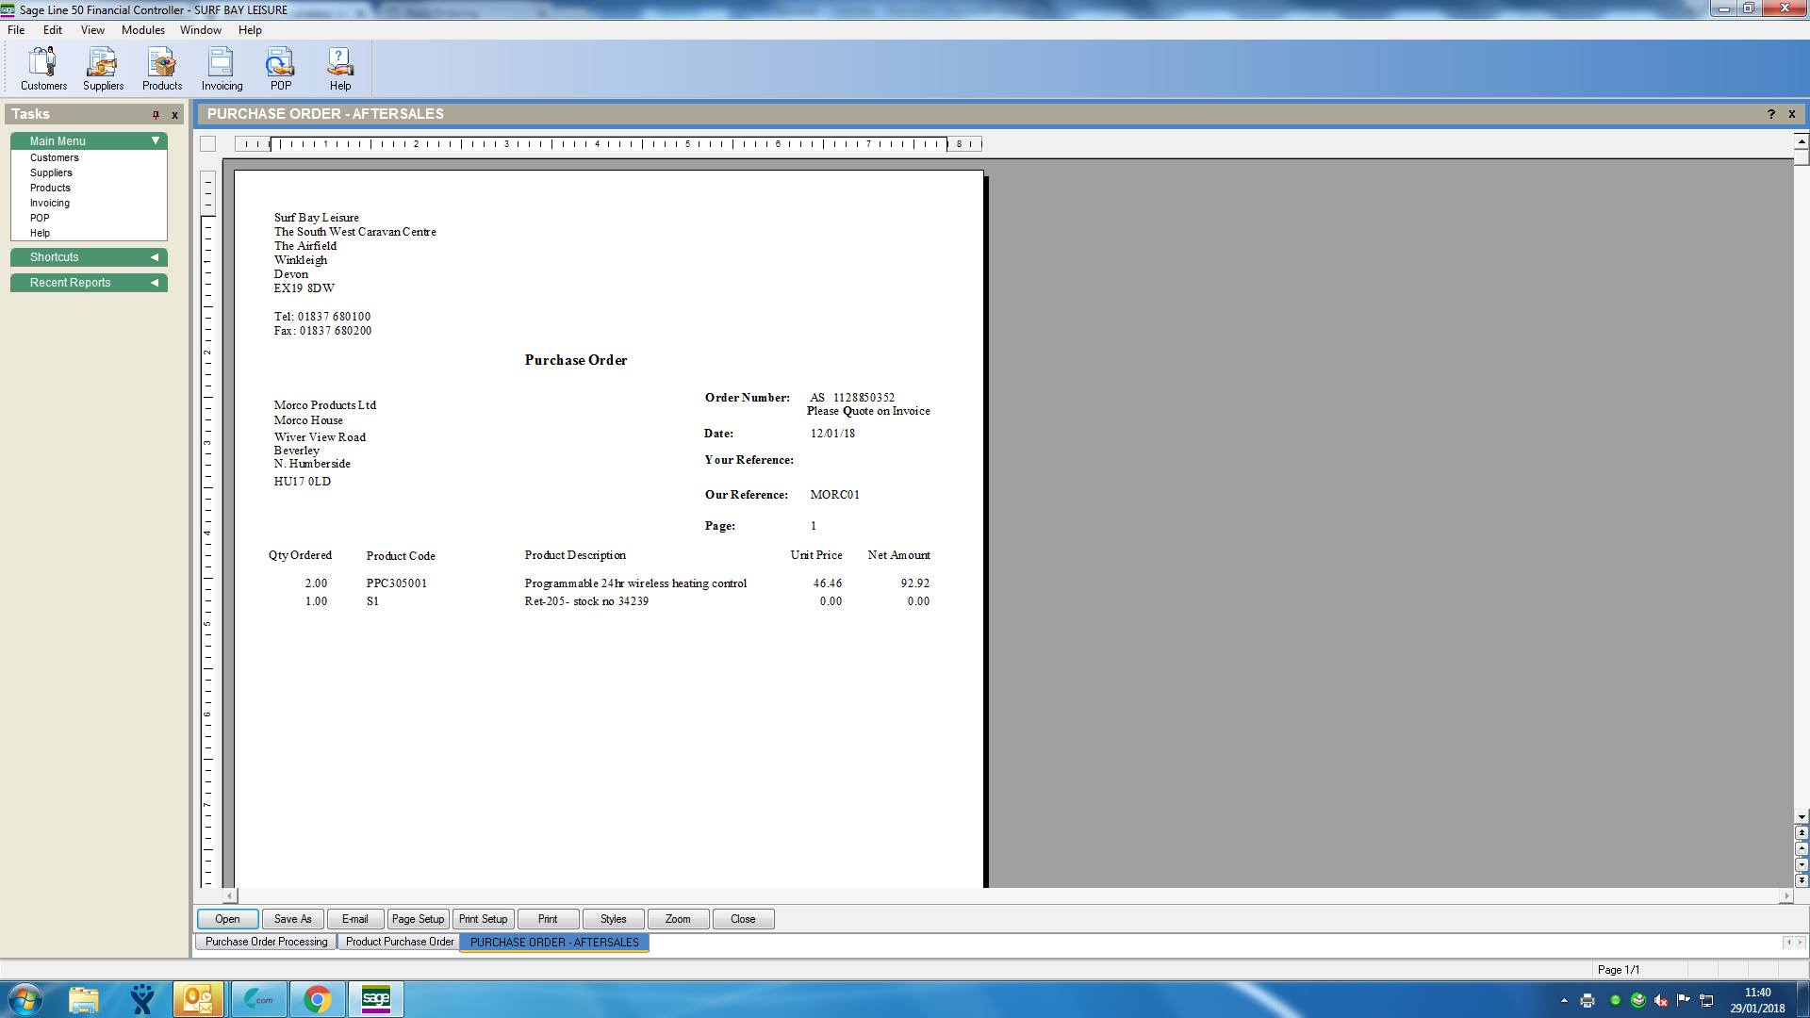Open the Modules menu
Screen dimensions: 1810x1018
(142, 30)
